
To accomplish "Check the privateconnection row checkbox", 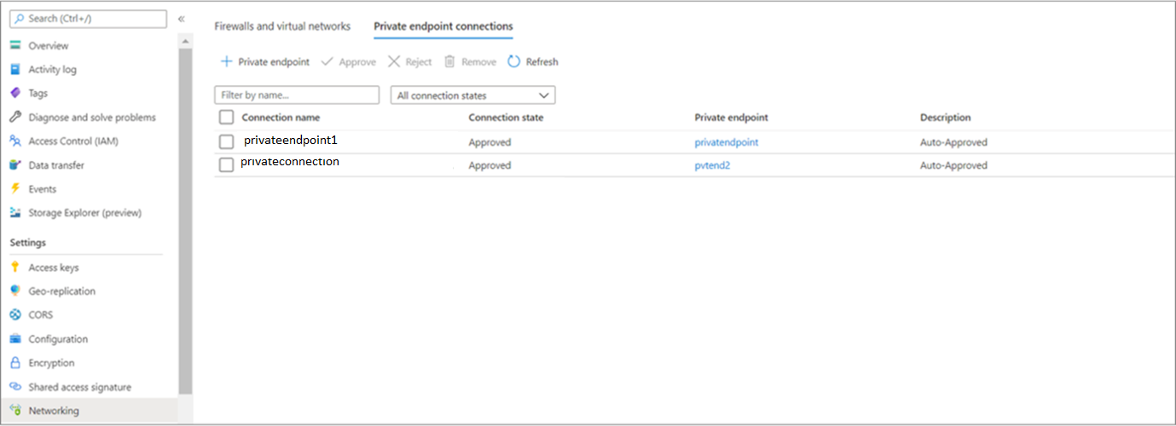I will (226, 165).
